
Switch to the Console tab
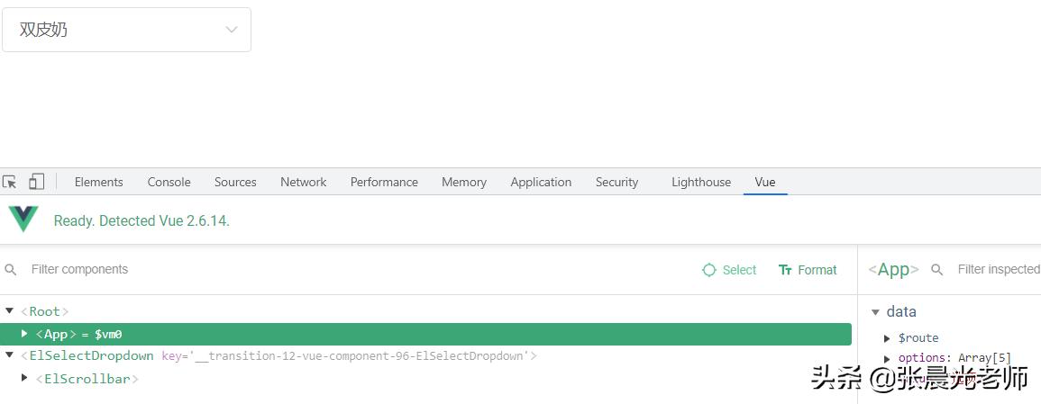click(x=169, y=182)
